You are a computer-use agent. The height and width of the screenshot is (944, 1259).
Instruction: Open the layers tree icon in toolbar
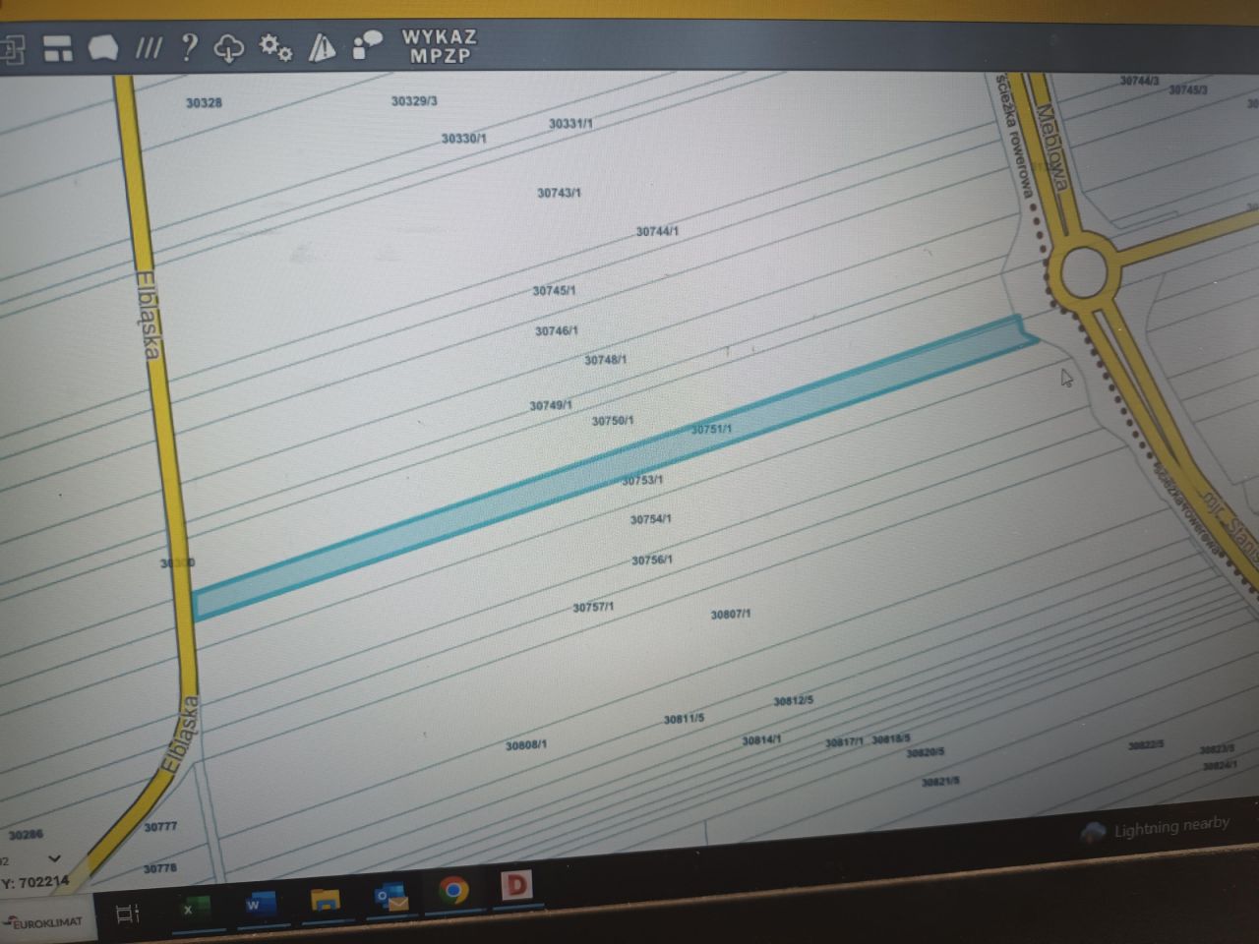[12, 49]
